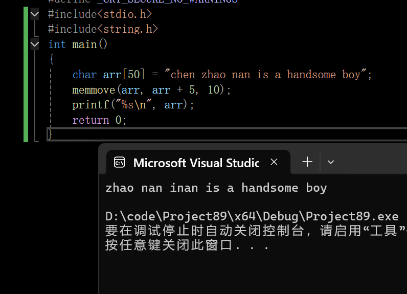Open the terminal tab dropdown menu

point(331,162)
